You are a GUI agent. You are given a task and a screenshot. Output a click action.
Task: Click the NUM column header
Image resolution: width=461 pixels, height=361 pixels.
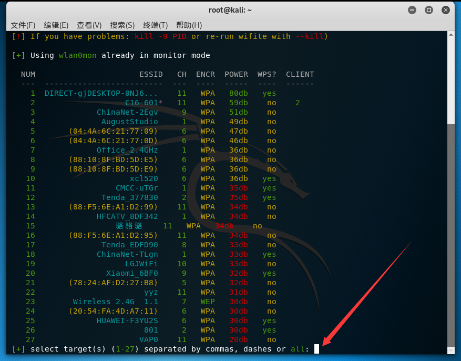(x=28, y=74)
